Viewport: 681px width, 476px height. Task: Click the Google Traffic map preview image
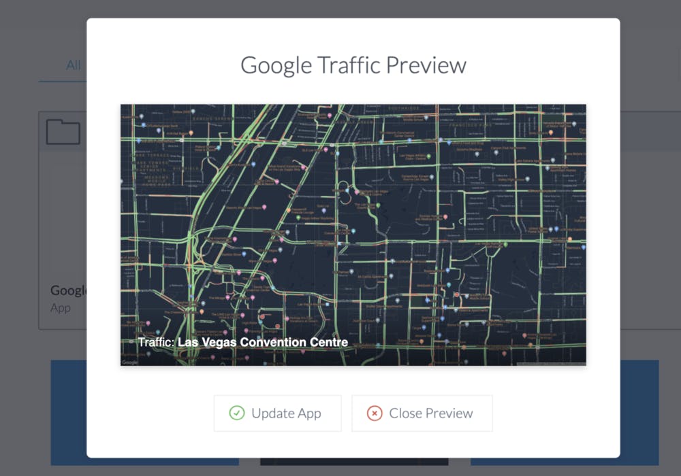click(x=353, y=235)
